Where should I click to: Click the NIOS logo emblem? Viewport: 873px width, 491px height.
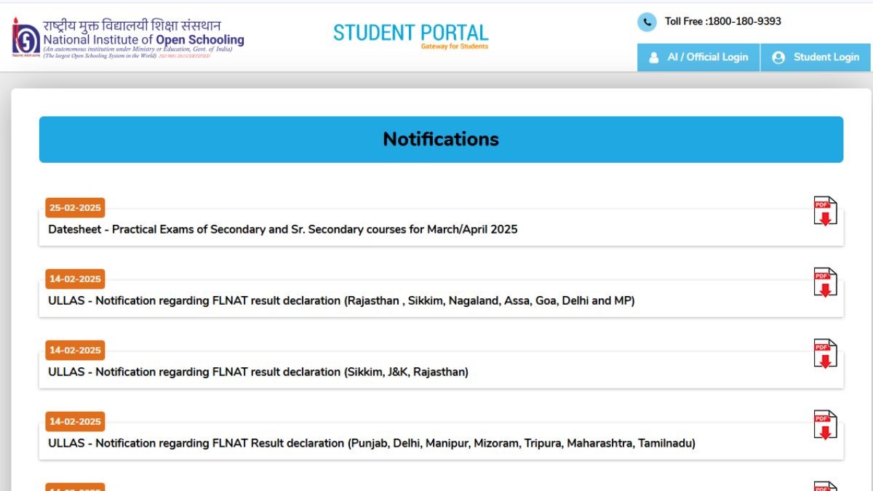point(25,36)
